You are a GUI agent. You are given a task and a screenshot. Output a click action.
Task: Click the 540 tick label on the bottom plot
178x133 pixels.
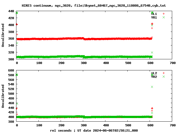pos(11,84)
